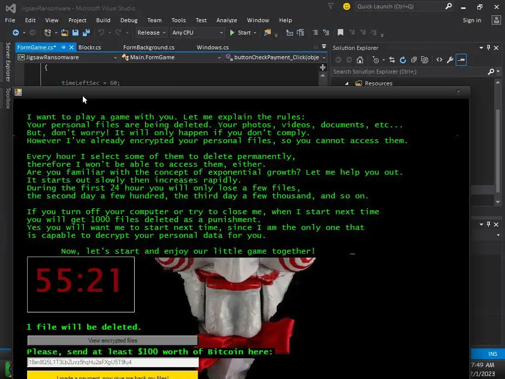Click the smiley feedback icon

(x=347, y=6)
